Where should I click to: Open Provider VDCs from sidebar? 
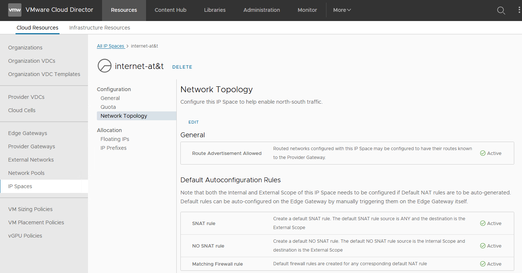[x=26, y=97]
